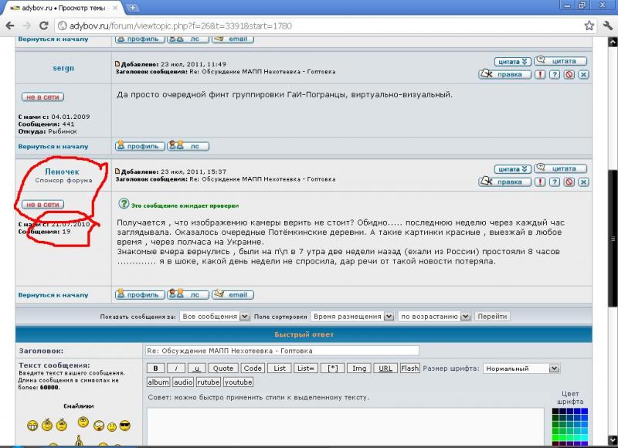
Task: Click the 'Заголовок' subject input field
Action: tap(281, 351)
